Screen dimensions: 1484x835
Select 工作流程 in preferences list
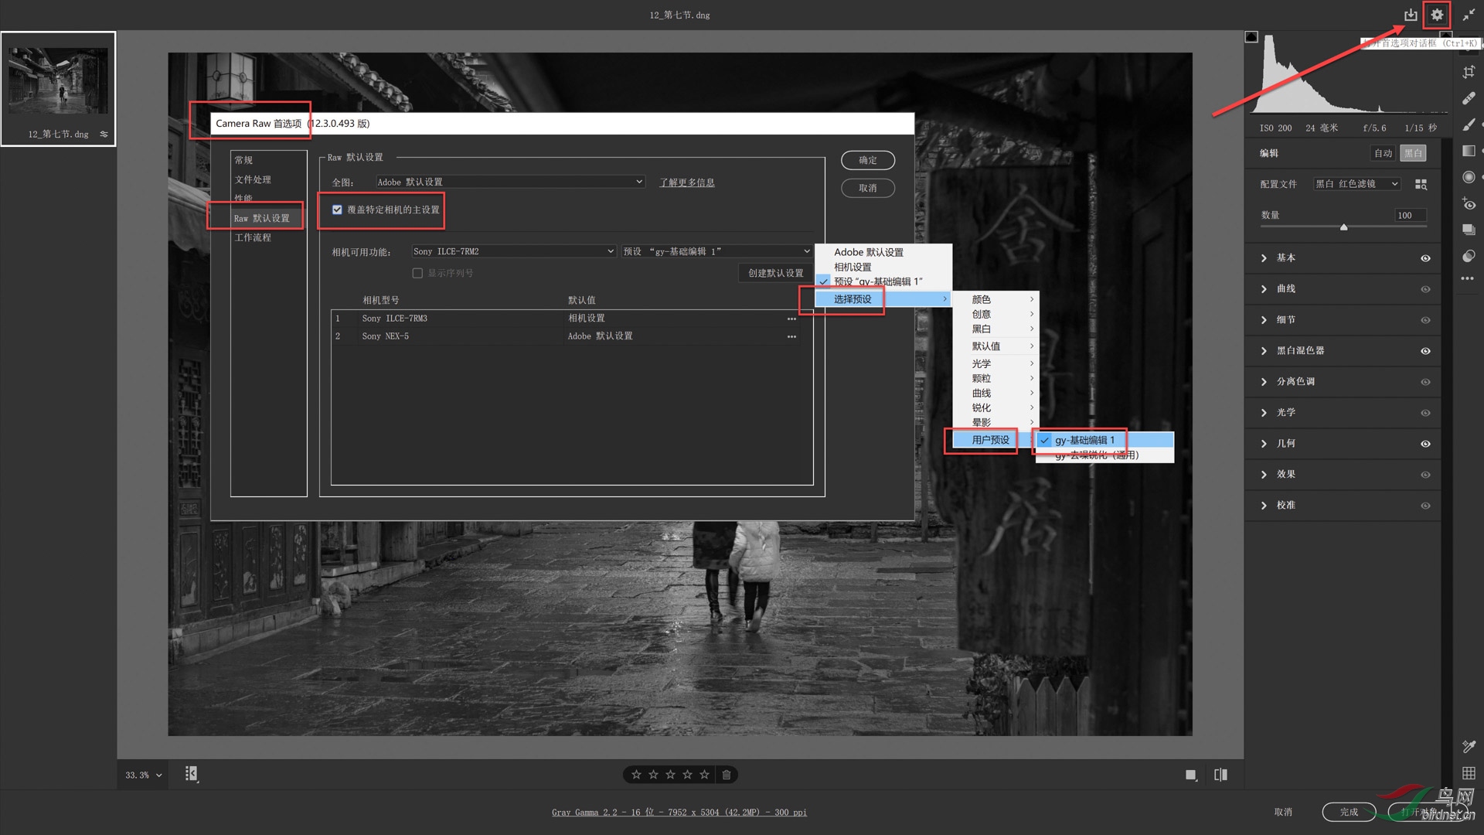click(x=253, y=237)
